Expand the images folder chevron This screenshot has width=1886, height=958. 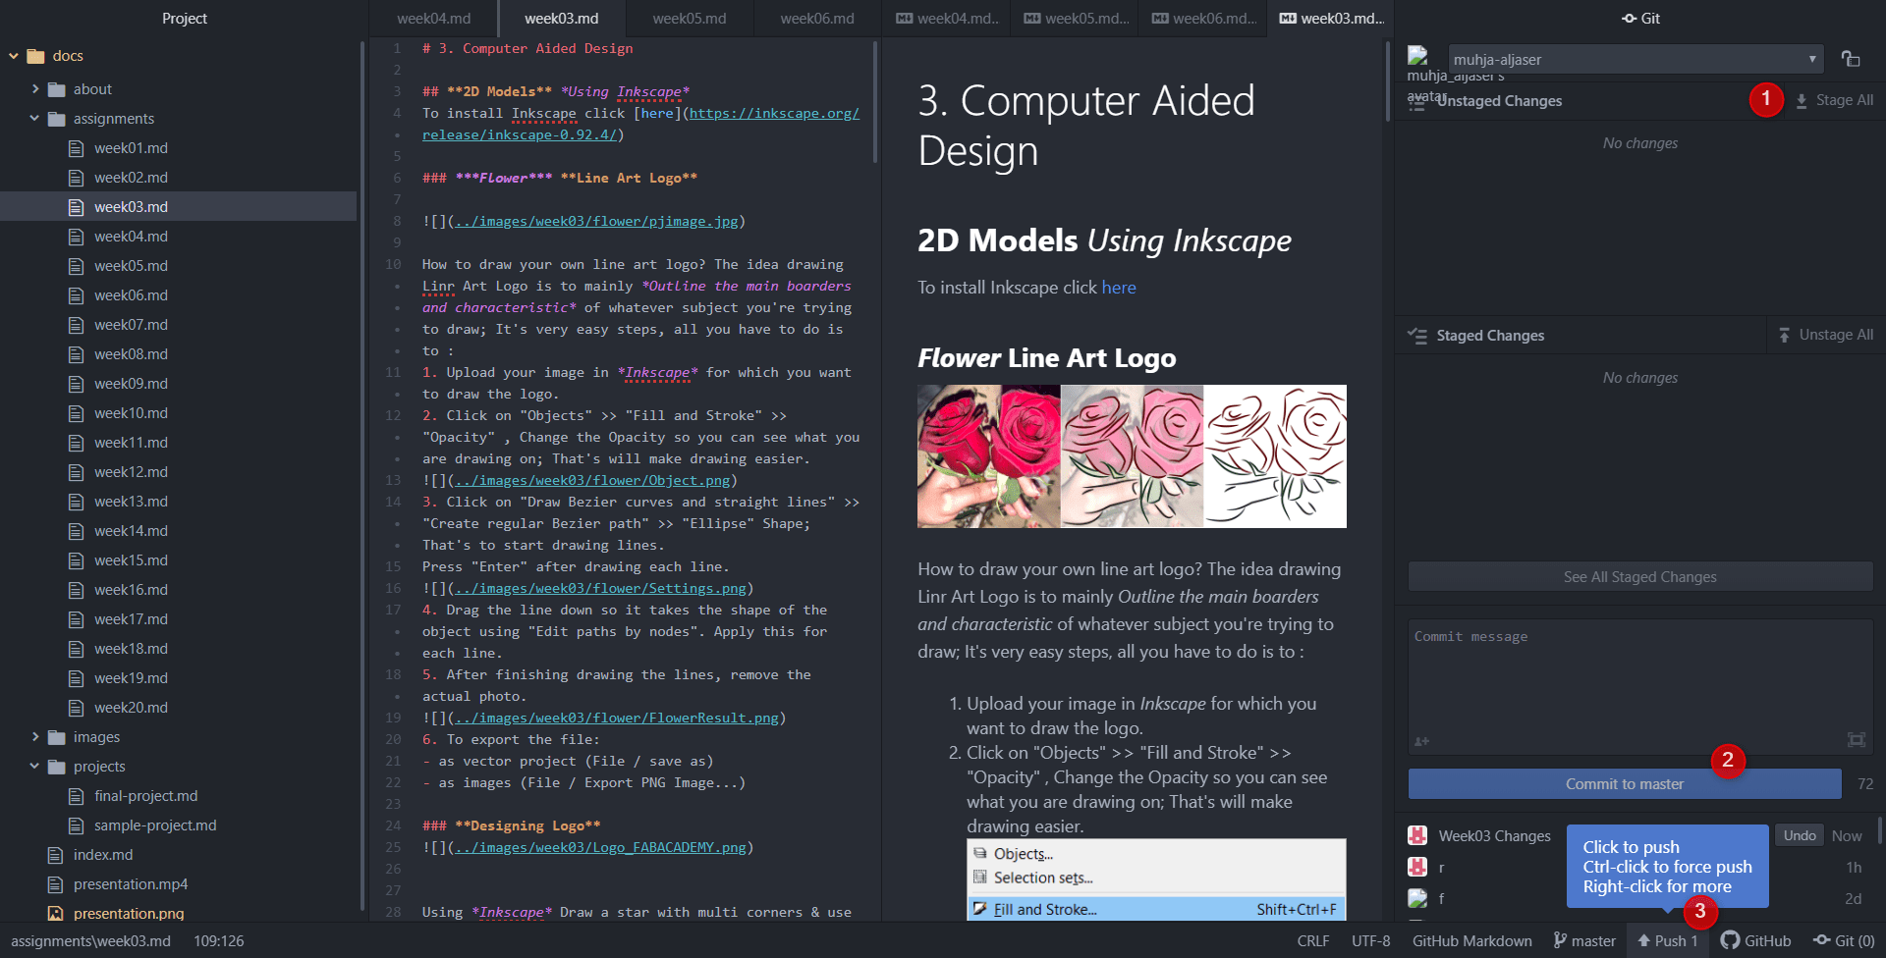(x=35, y=736)
